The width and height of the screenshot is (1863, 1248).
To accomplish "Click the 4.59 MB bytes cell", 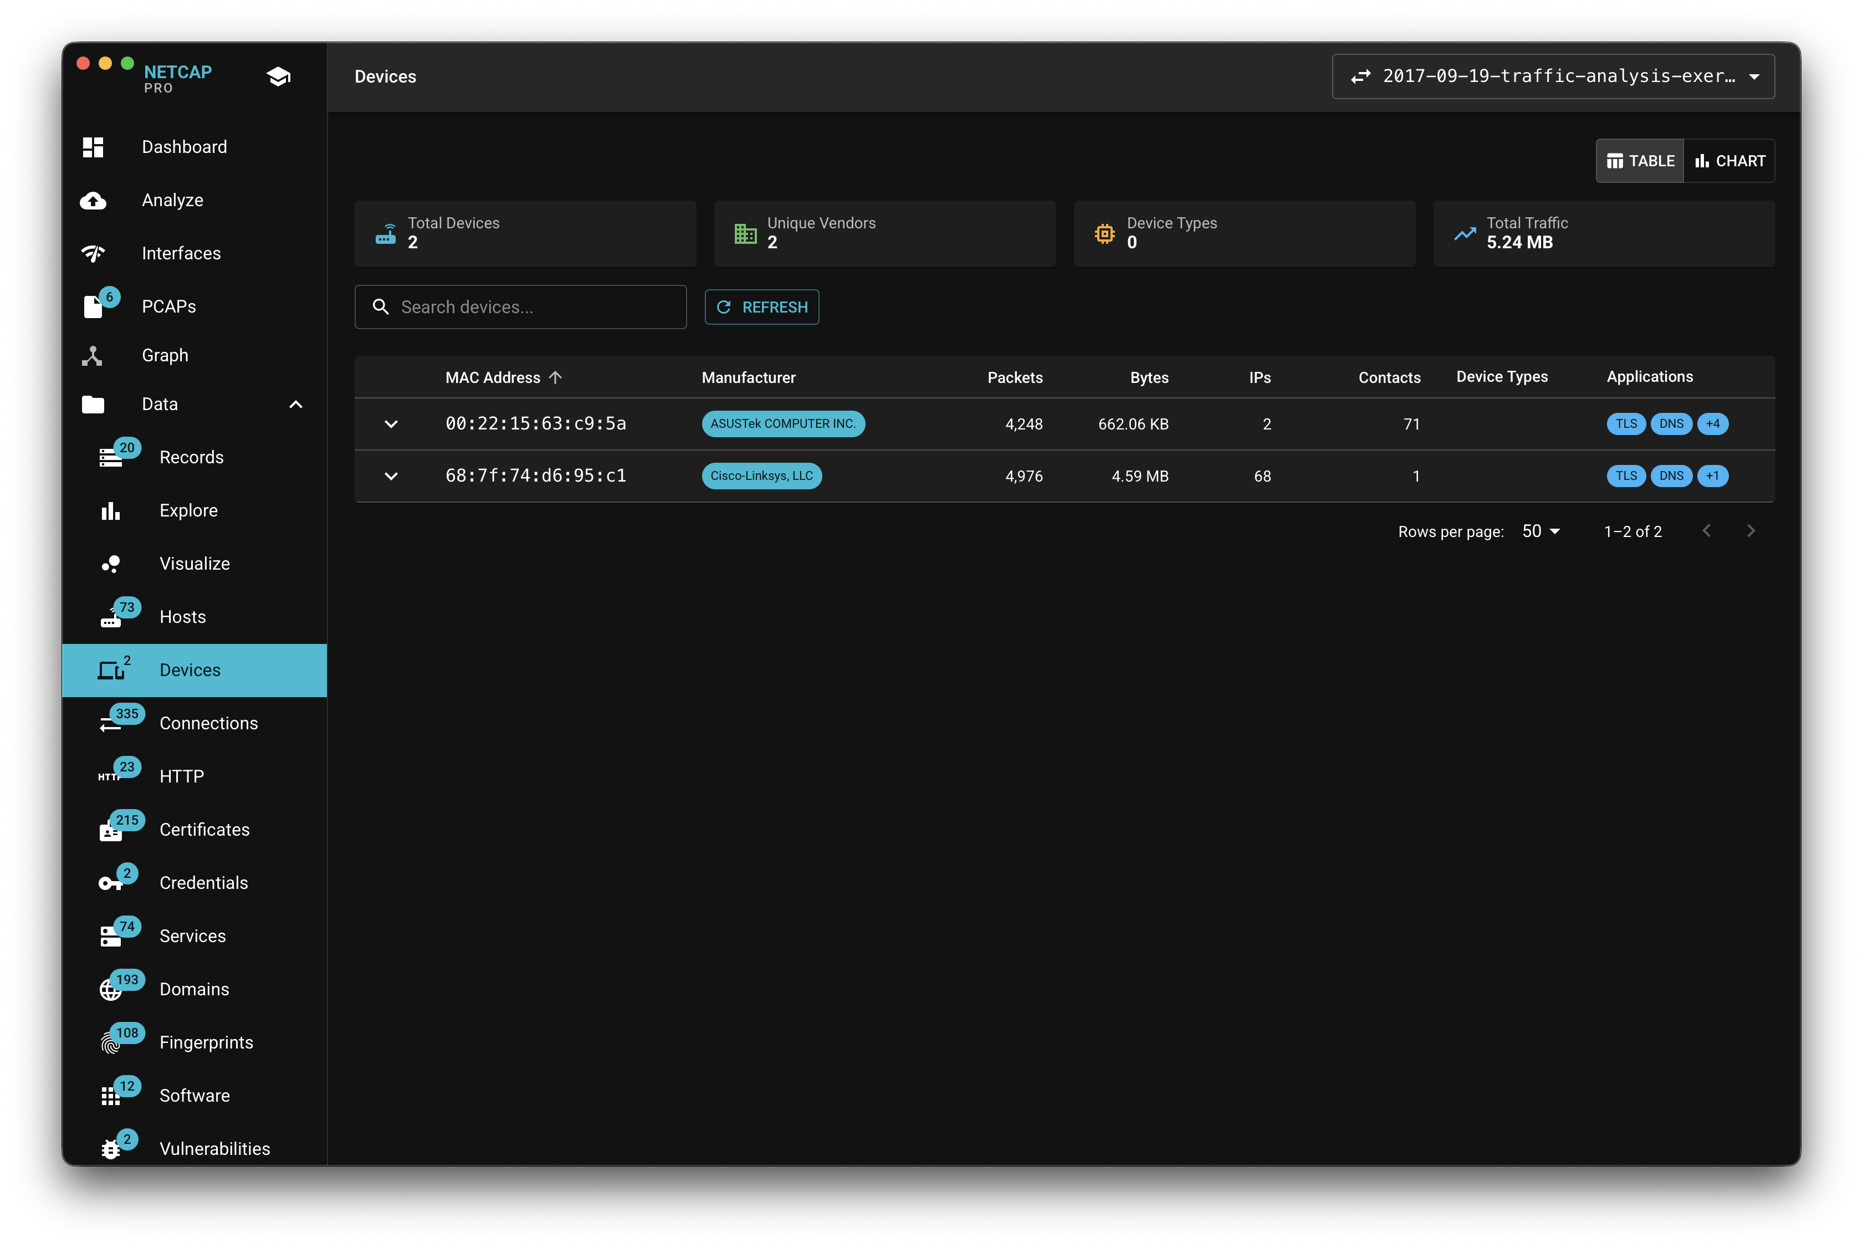I will 1140,476.
